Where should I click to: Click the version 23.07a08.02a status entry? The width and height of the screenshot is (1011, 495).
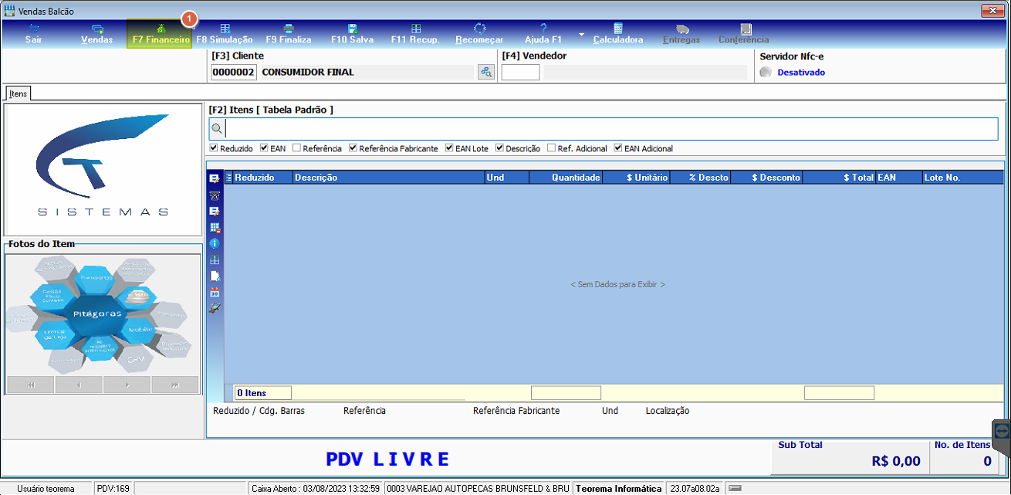coord(695,489)
